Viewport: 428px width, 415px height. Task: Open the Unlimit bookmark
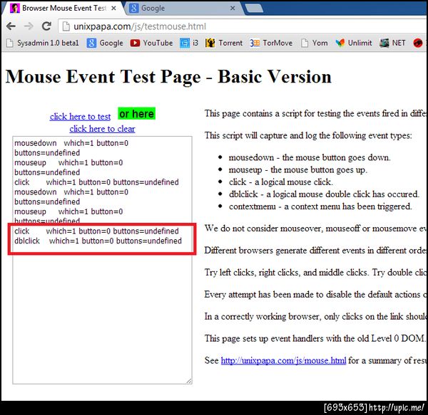tap(354, 43)
